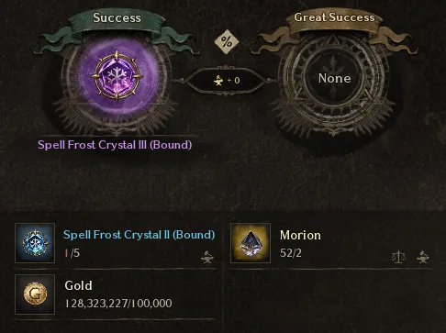
Task: Open the Spell Frost Crystal III (Bound) name link
Action: pyautogui.click(x=115, y=145)
